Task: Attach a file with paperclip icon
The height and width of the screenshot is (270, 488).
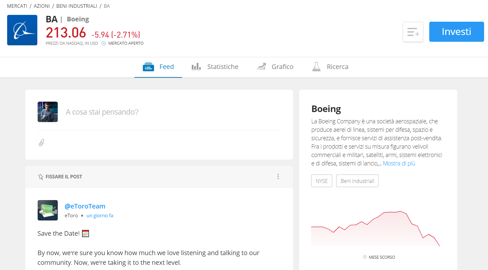Action: click(x=42, y=142)
